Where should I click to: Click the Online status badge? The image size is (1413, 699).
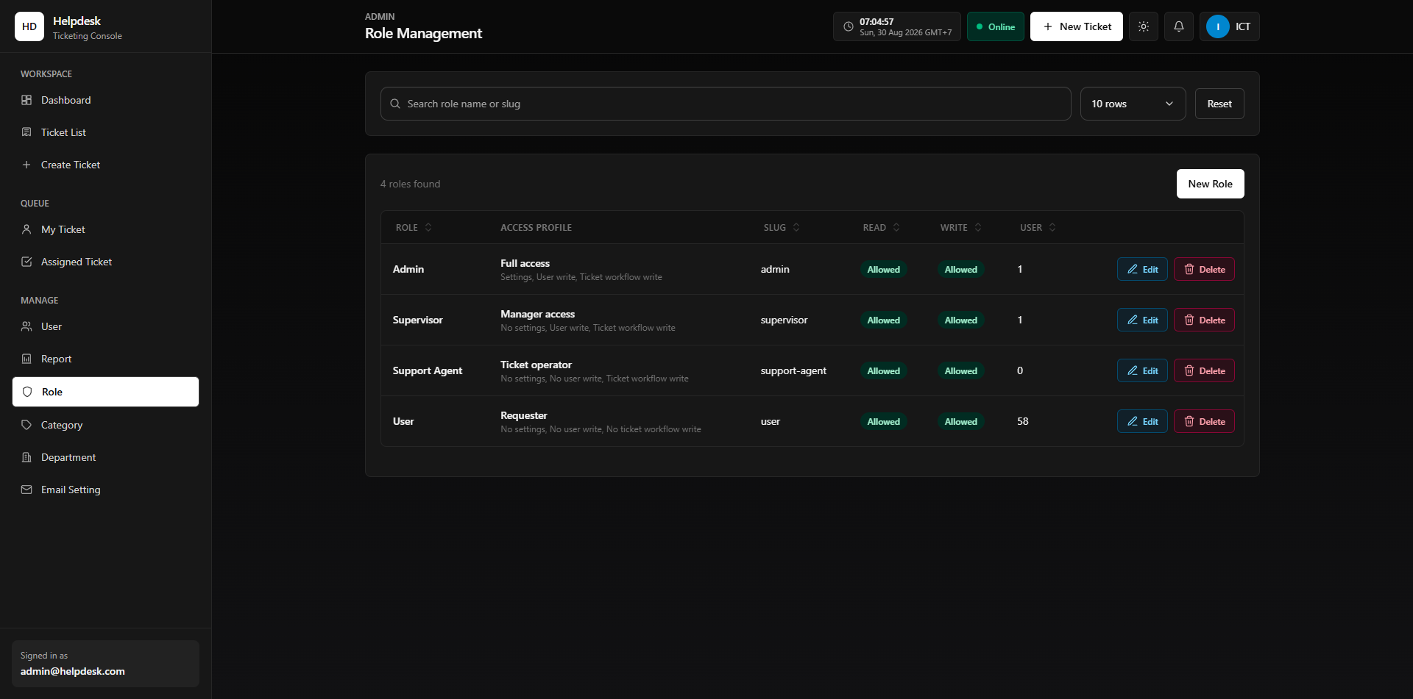pyautogui.click(x=996, y=26)
